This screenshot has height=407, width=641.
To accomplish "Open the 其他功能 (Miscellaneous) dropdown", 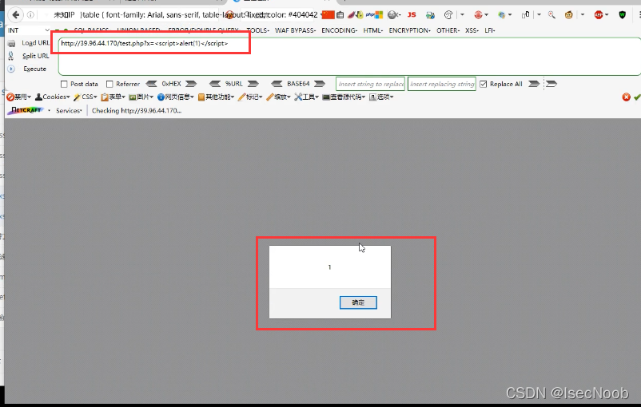I will 217,97.
